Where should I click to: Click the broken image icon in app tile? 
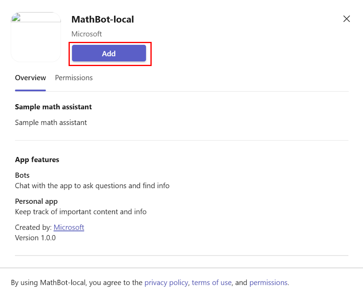[16, 17]
